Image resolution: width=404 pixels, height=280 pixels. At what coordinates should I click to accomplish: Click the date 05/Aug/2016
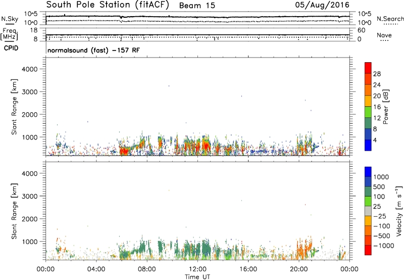322,5
